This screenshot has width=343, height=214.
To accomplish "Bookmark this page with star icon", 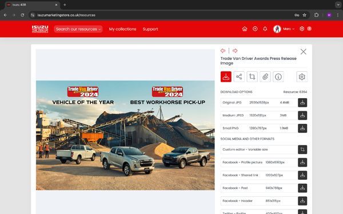I will [x=304, y=15].
